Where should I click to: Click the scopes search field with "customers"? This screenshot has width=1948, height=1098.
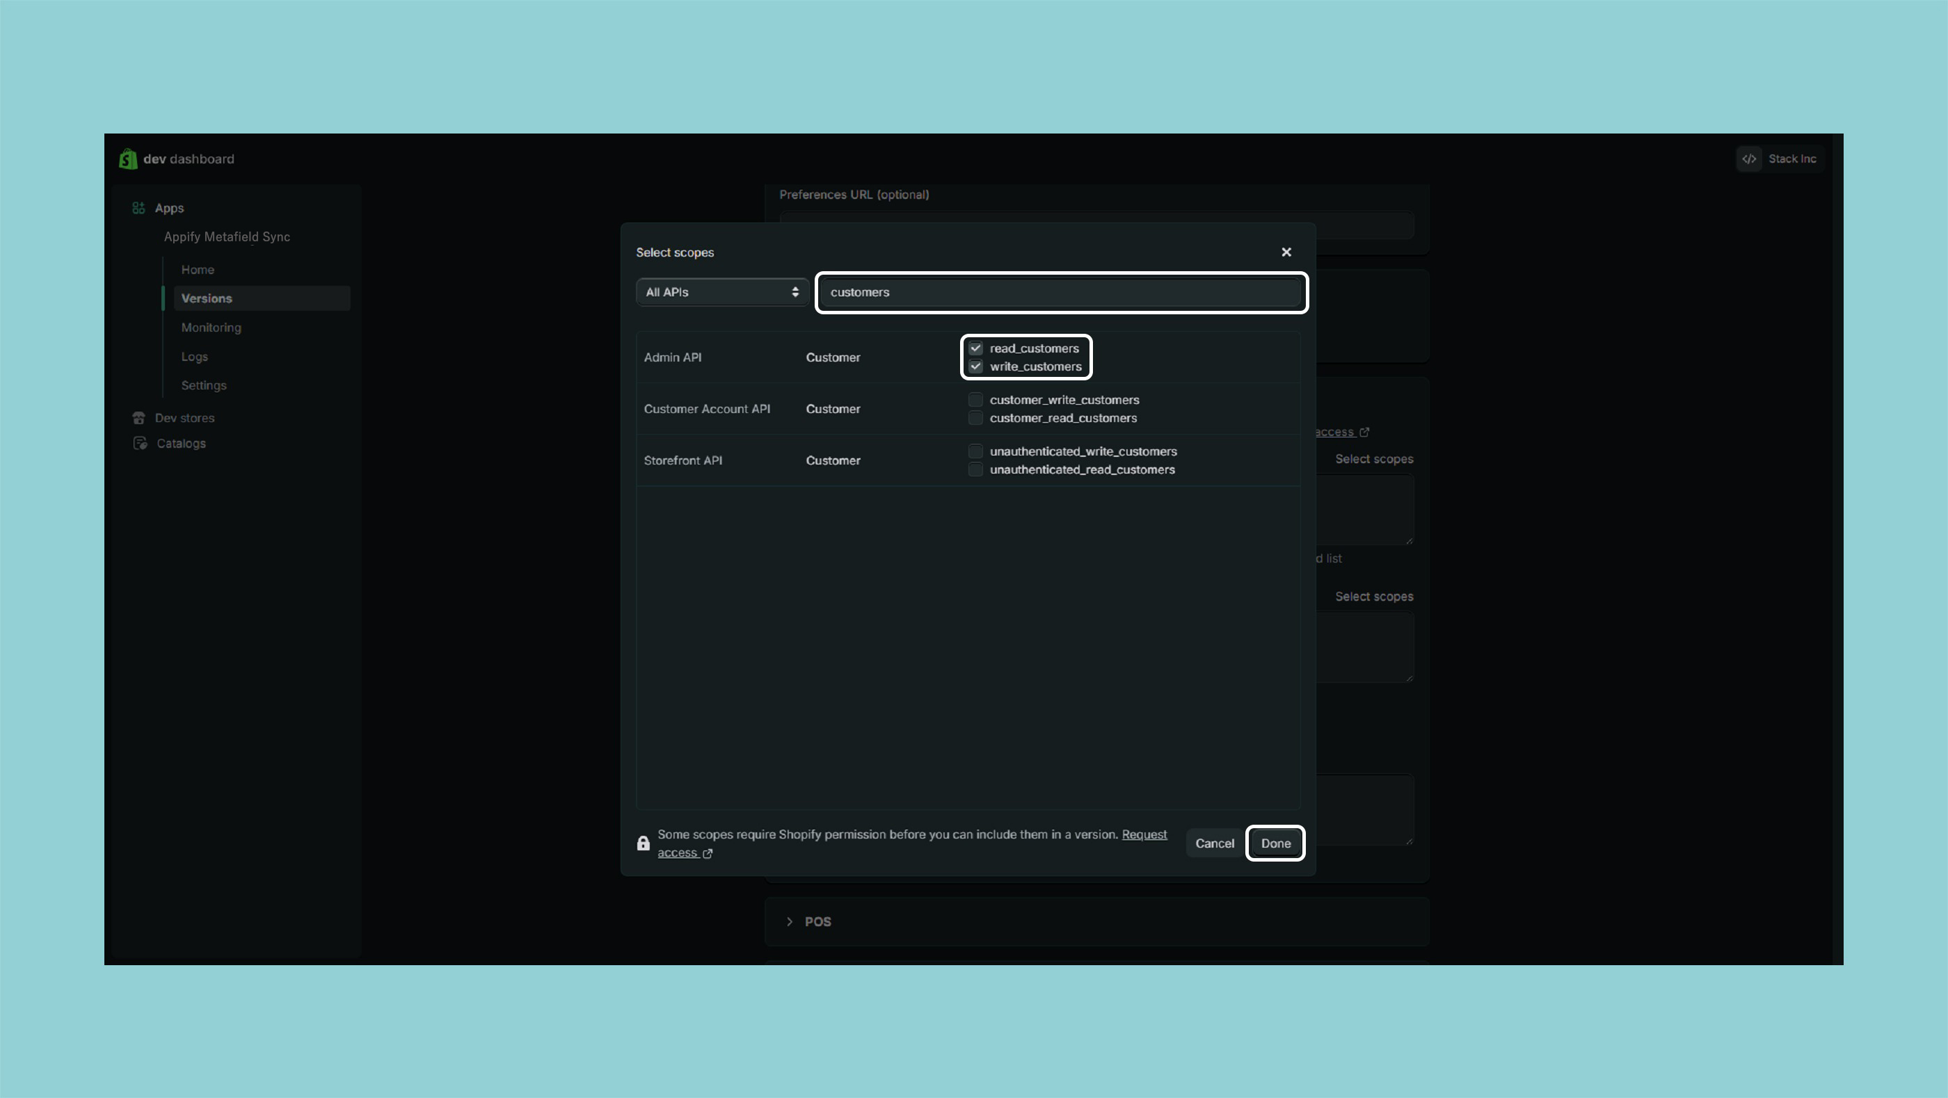tap(1062, 291)
